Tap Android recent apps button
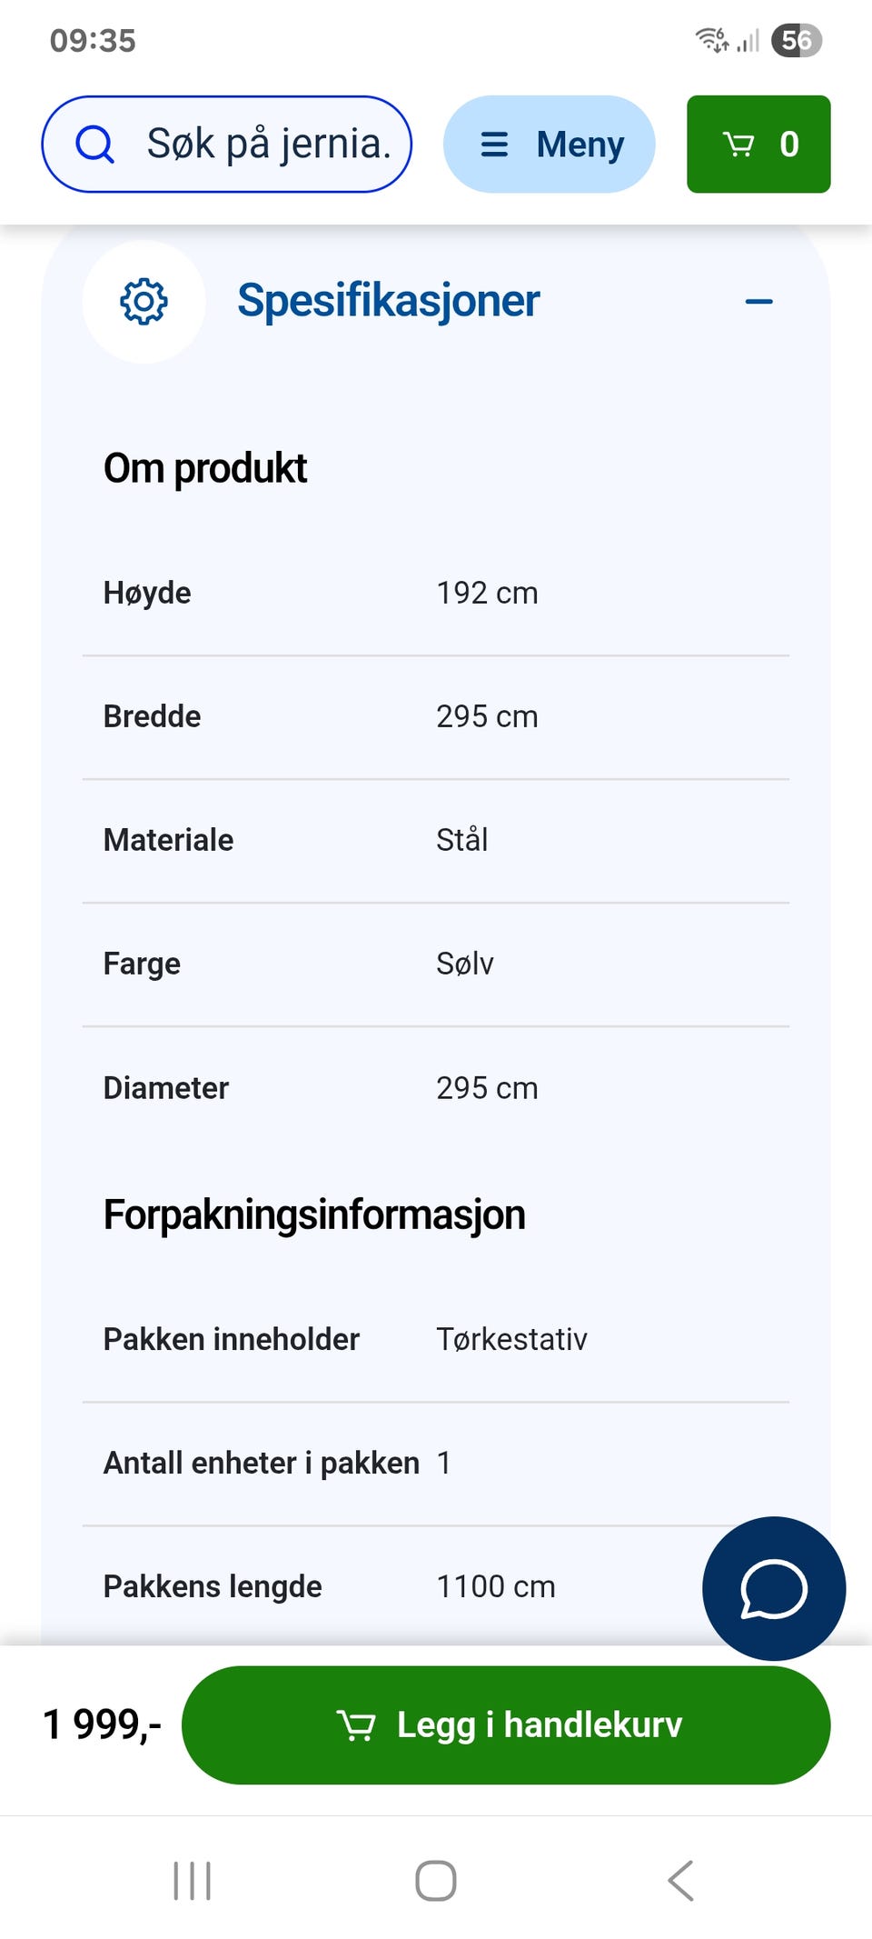 point(192,1880)
